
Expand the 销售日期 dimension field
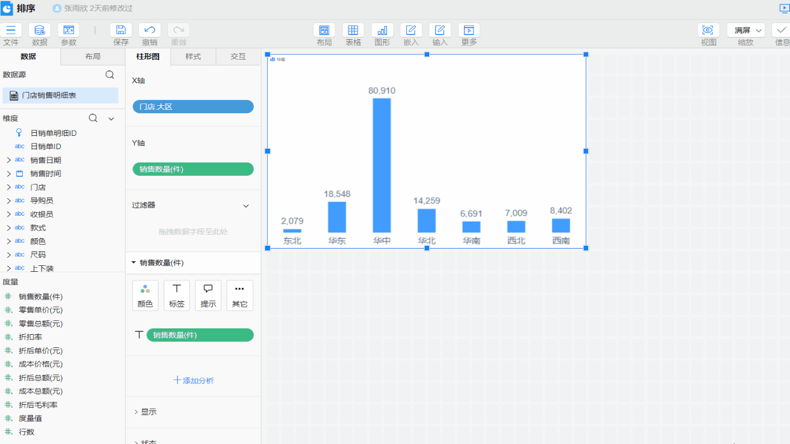(9, 160)
